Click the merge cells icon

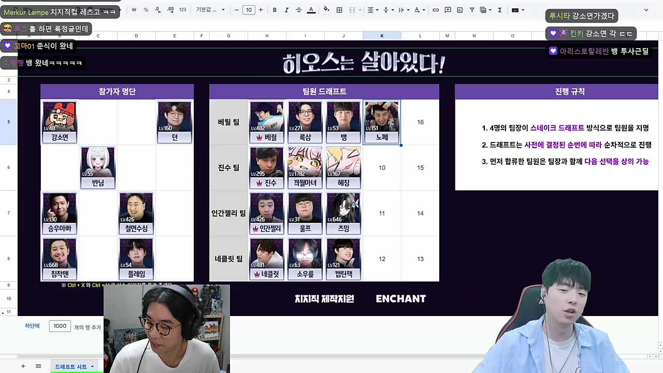[352, 10]
